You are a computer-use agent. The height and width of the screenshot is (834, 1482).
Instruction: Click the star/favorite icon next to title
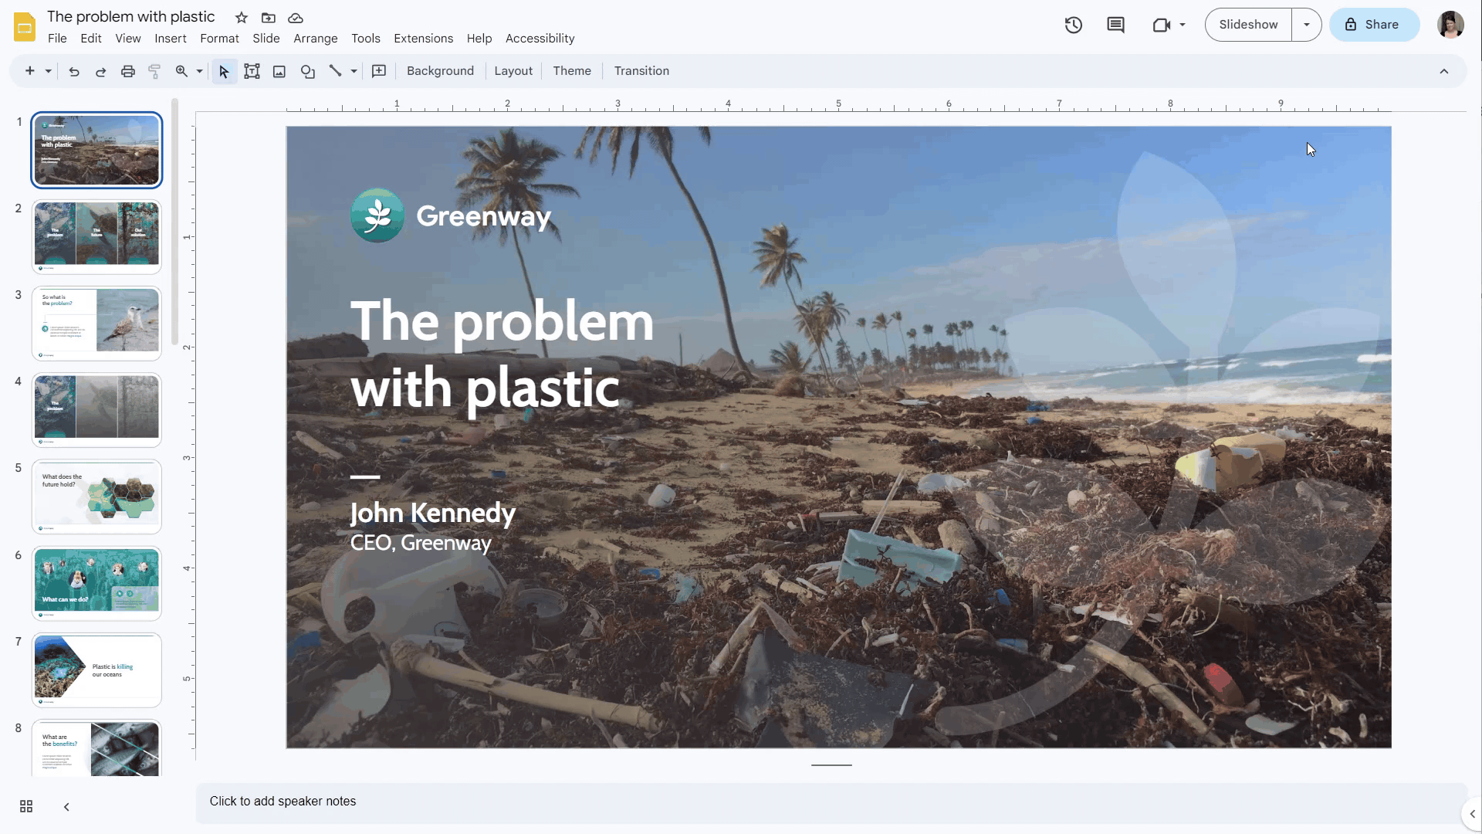click(242, 17)
